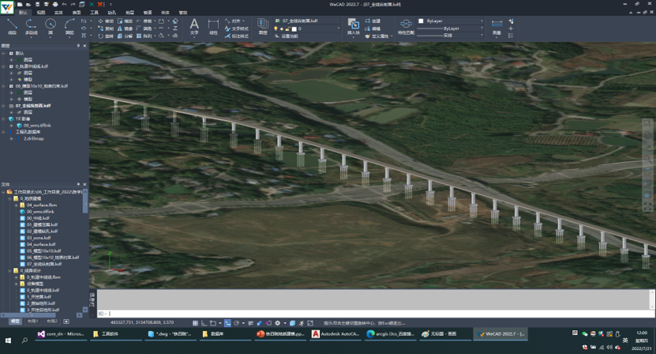Click the white ByLayer color swatch
Viewport: 656px width, 354px height.
421,21
